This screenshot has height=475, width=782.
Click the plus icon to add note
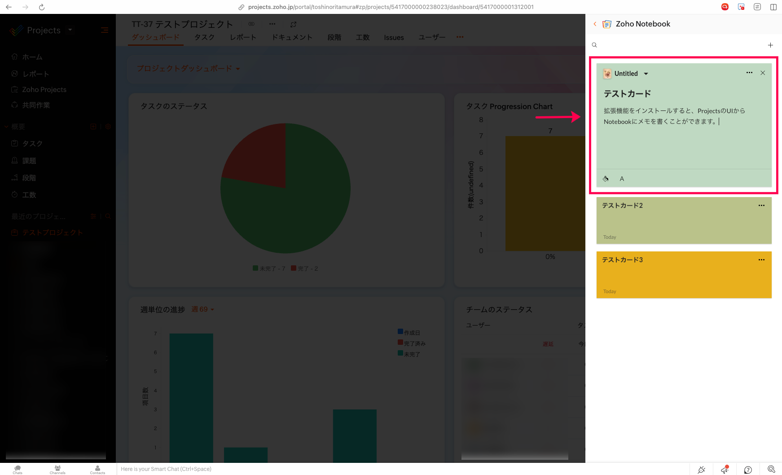coord(770,45)
